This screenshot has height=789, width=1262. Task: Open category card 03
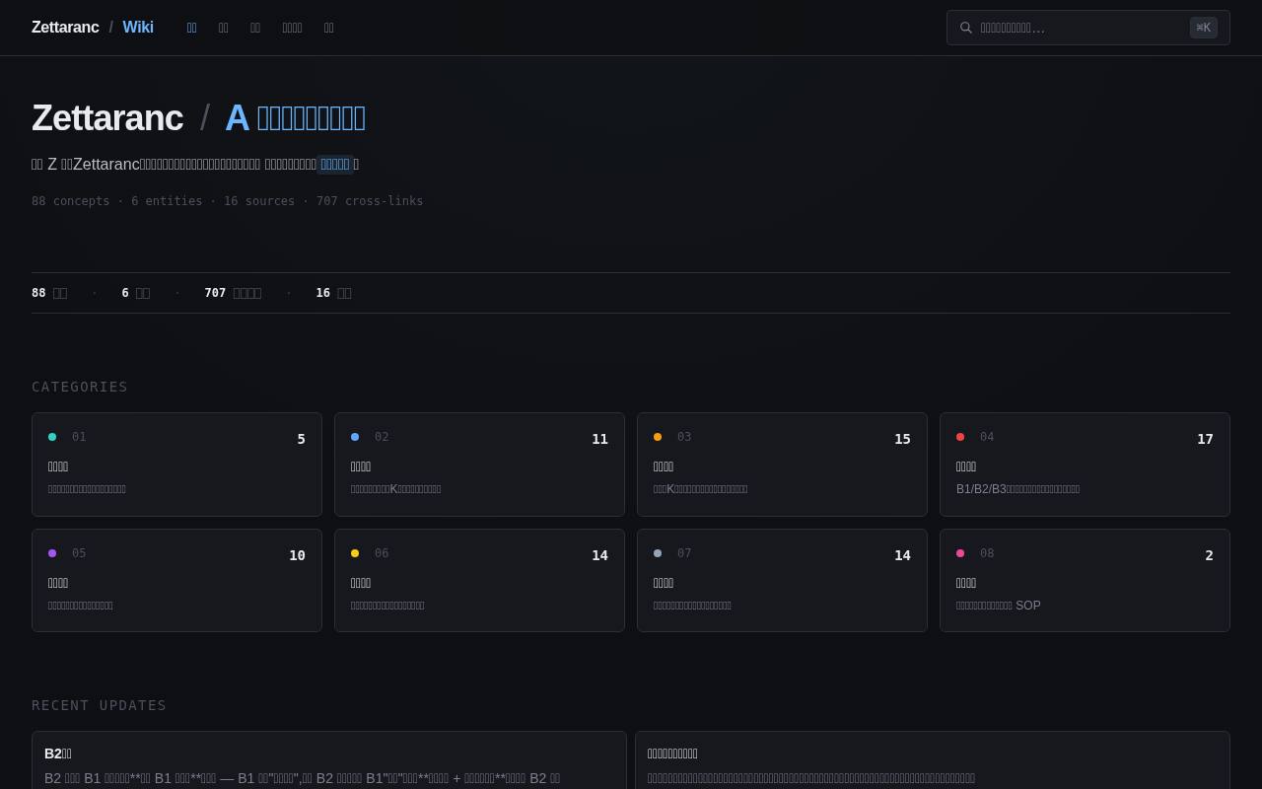tap(782, 465)
